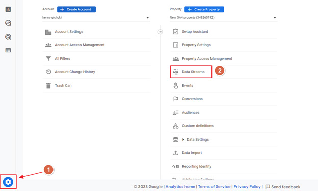The image size is (318, 191).
Task: Open Account Change History entry
Action: (x=75, y=72)
